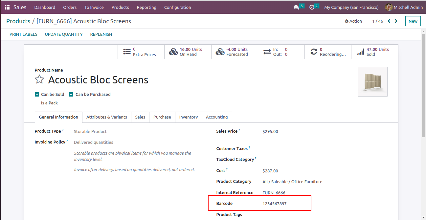Viewport: 426px width, 220px height.
Task: Open the conversations chat icon
Action: click(296, 7)
